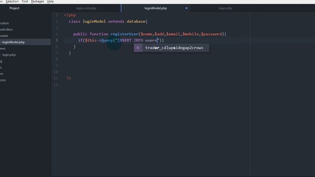
Task: Click the 'public' keyword on line 4
Action: tap(80, 34)
